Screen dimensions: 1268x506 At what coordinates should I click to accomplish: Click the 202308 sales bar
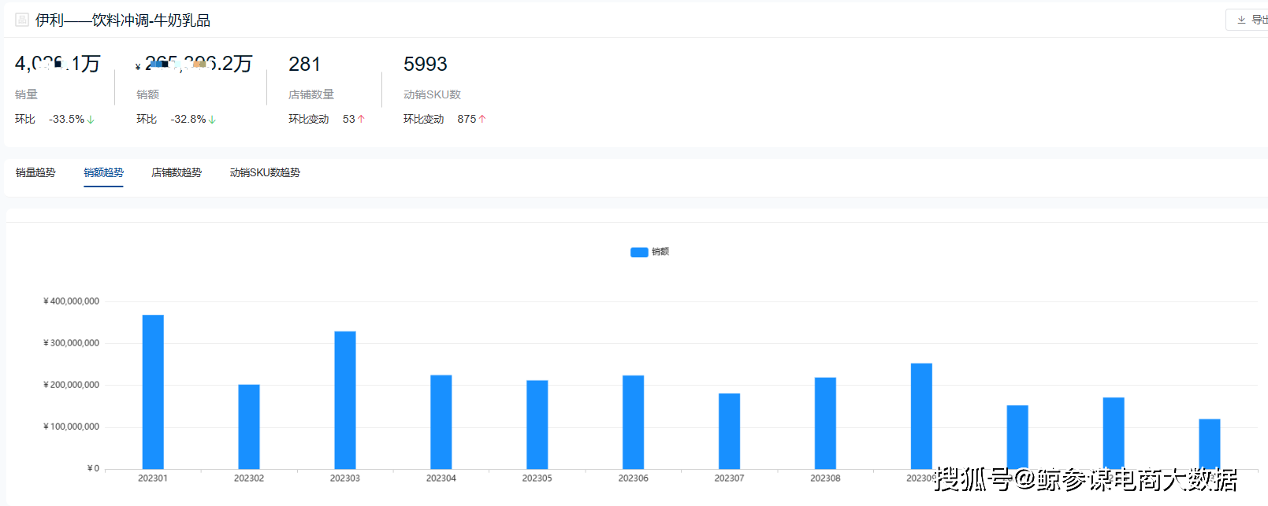pos(826,423)
